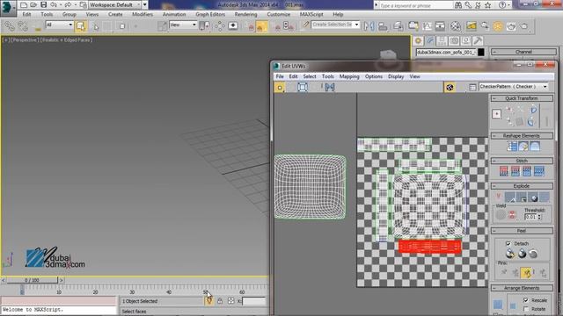Toggle the Rescale checkbox in Arrange Elements
Image resolution: width=563 pixels, height=316 pixels.
tap(526, 300)
